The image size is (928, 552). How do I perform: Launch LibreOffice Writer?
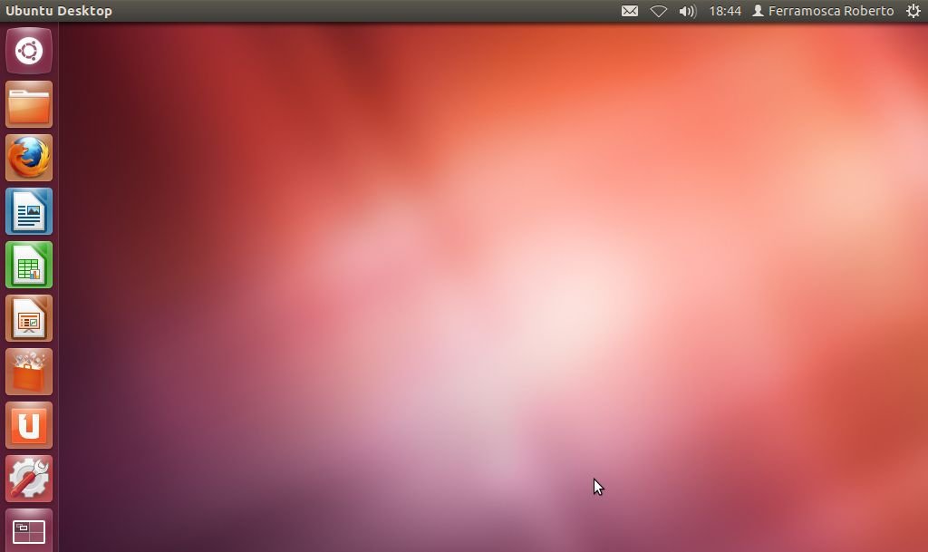(x=29, y=211)
